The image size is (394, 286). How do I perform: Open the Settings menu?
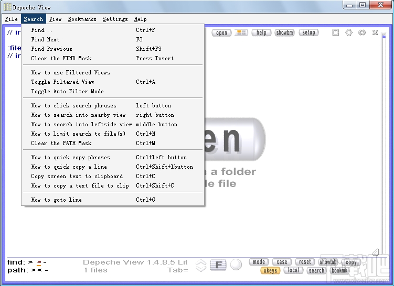pyautogui.click(x=115, y=19)
